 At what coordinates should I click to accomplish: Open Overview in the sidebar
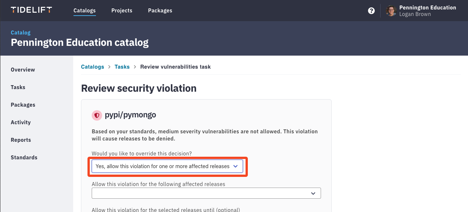point(23,70)
